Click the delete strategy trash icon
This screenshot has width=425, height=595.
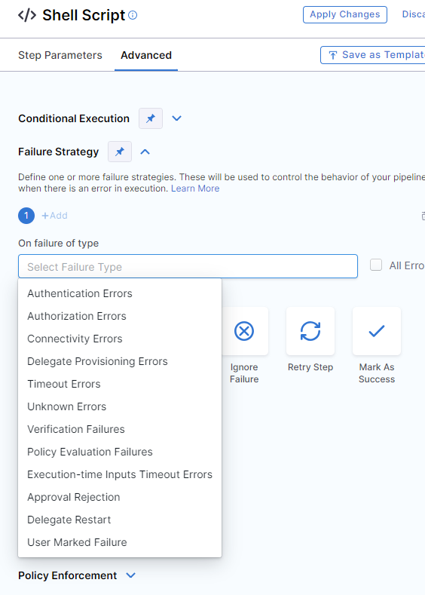point(423,216)
